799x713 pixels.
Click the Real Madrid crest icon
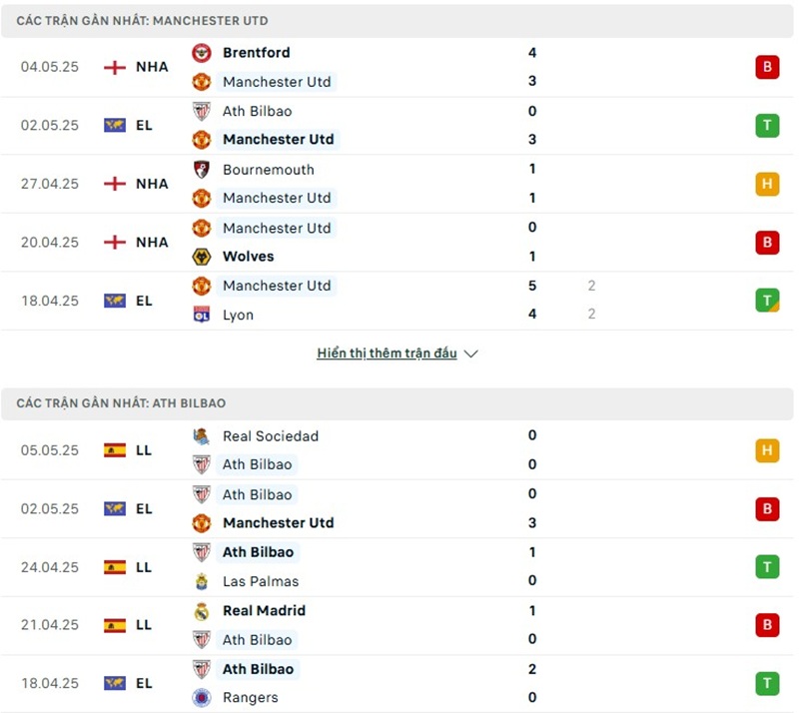[202, 611]
